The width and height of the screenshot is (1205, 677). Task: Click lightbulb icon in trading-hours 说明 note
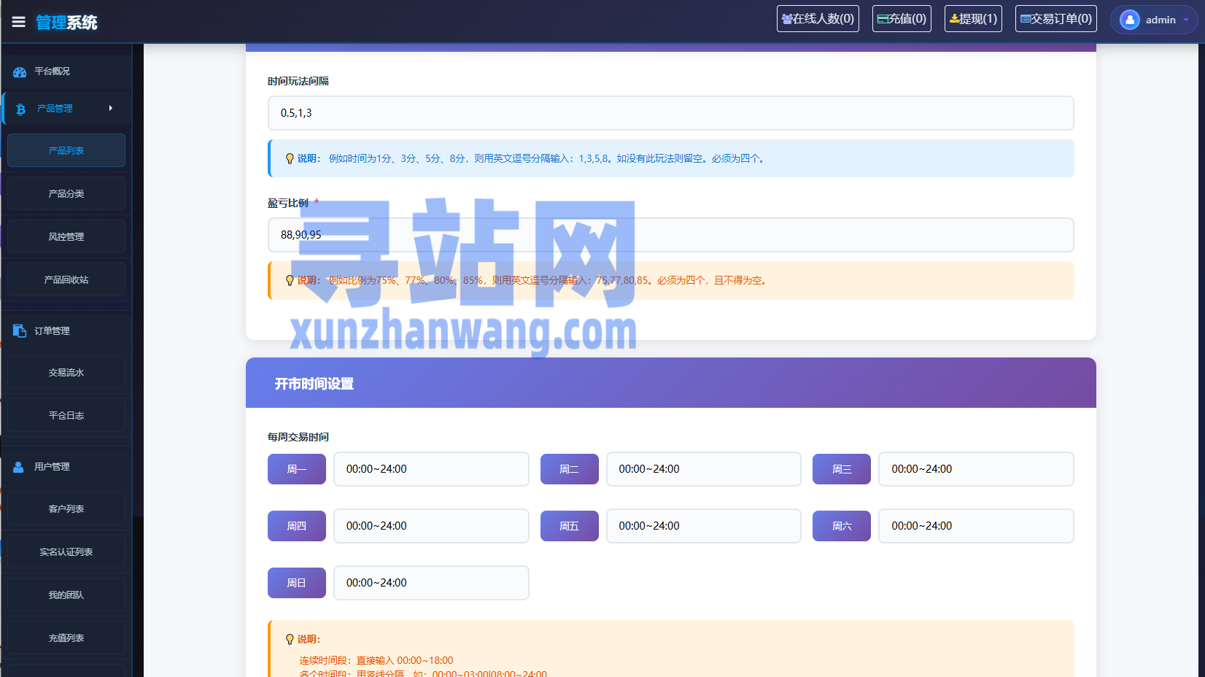[290, 639]
